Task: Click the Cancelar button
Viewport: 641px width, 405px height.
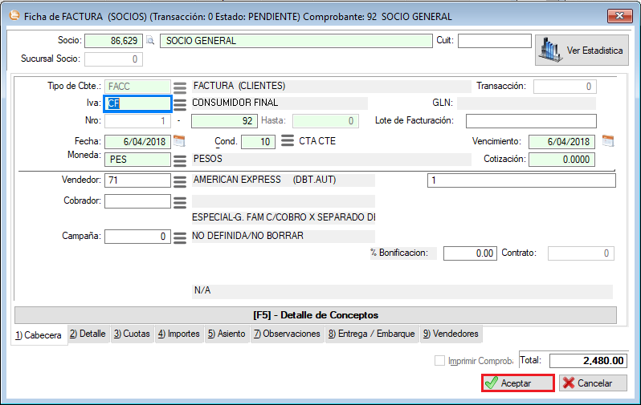Action: (x=593, y=383)
